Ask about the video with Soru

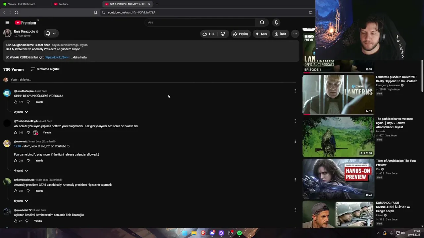(x=261, y=34)
